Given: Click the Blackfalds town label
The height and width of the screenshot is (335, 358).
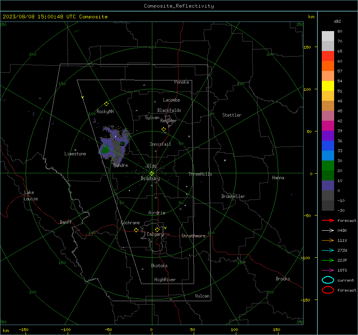Looking at the screenshot, I should point(169,110).
